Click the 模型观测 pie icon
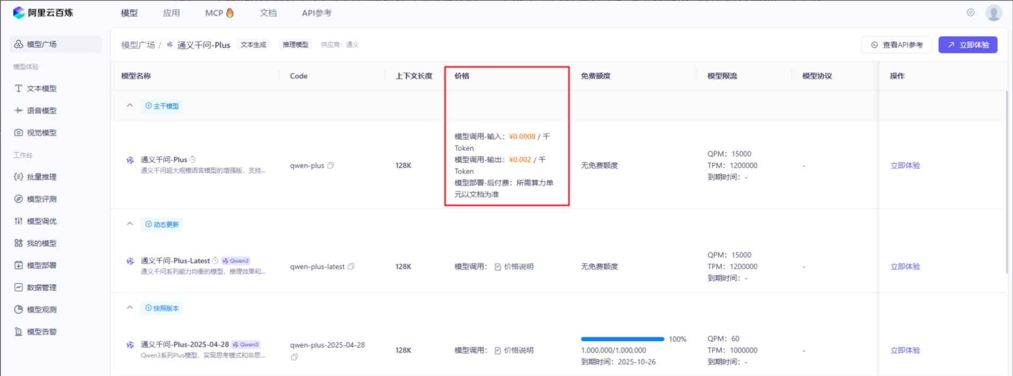The height and width of the screenshot is (376, 1013). click(19, 310)
